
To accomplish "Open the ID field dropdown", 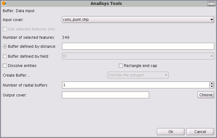I will [138, 56].
